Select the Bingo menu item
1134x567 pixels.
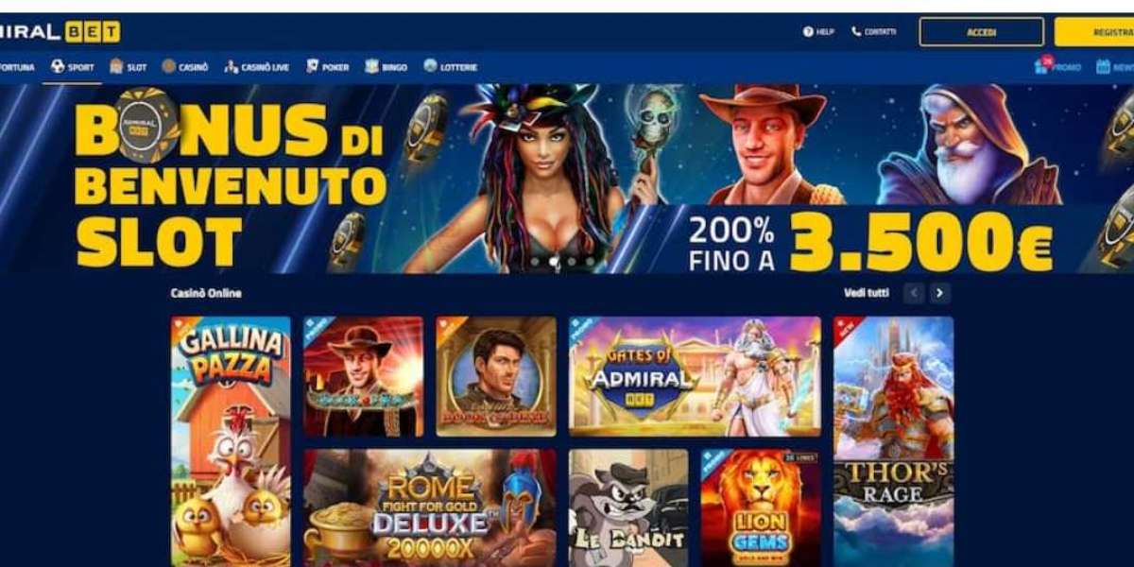coord(386,67)
